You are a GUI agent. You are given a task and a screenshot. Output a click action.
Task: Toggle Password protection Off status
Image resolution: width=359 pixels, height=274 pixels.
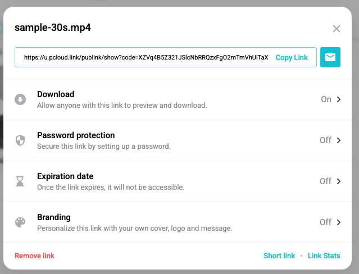[x=326, y=140]
